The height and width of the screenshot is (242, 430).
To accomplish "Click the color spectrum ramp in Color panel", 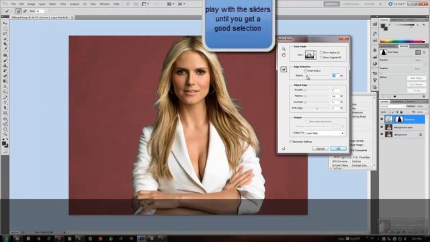I will point(402,41).
